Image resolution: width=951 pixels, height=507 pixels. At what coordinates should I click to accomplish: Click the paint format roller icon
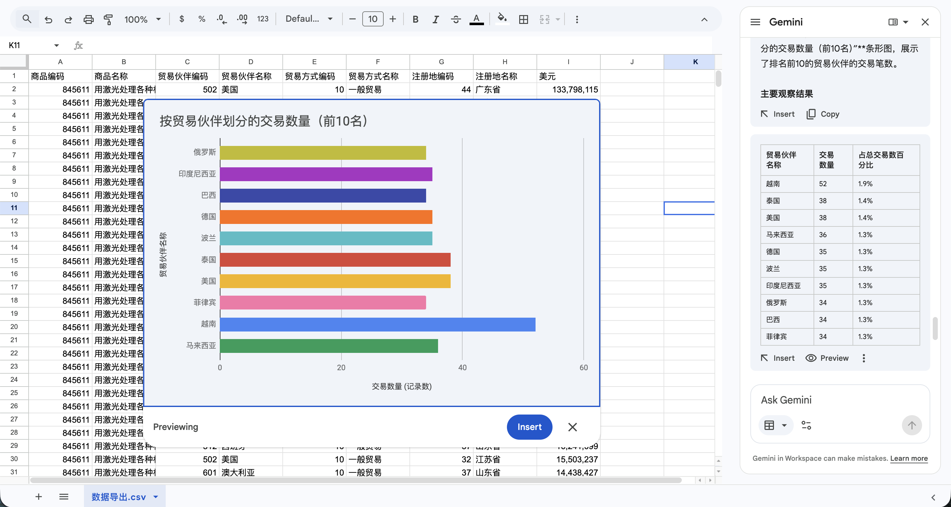tap(108, 19)
